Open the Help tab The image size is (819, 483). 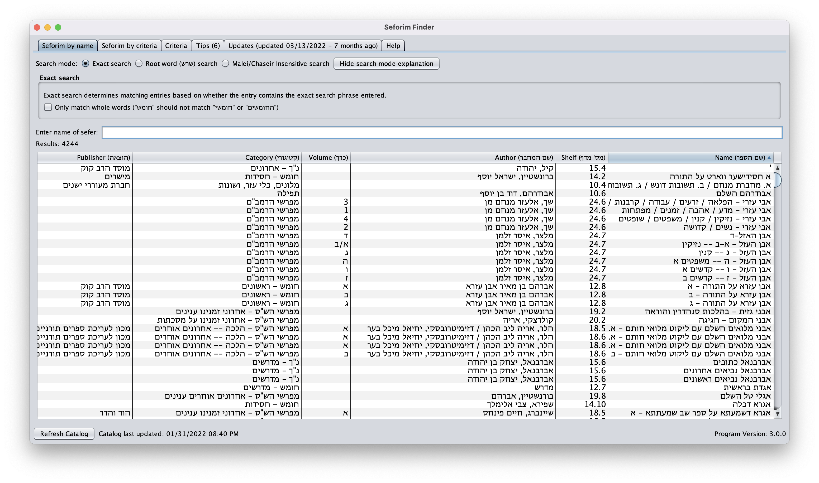click(x=393, y=46)
